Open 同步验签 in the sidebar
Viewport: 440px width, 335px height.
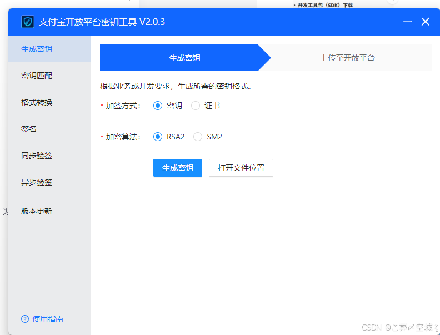(x=49, y=156)
